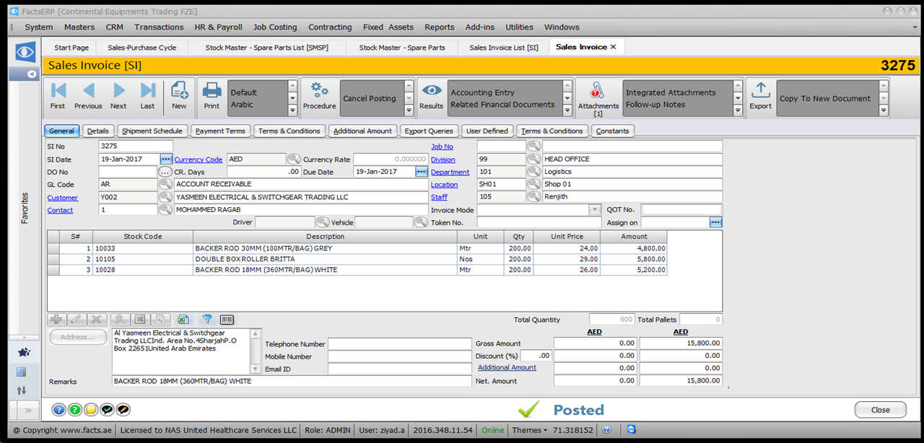Open Due Date calendar picker
The image size is (924, 443).
tap(422, 172)
